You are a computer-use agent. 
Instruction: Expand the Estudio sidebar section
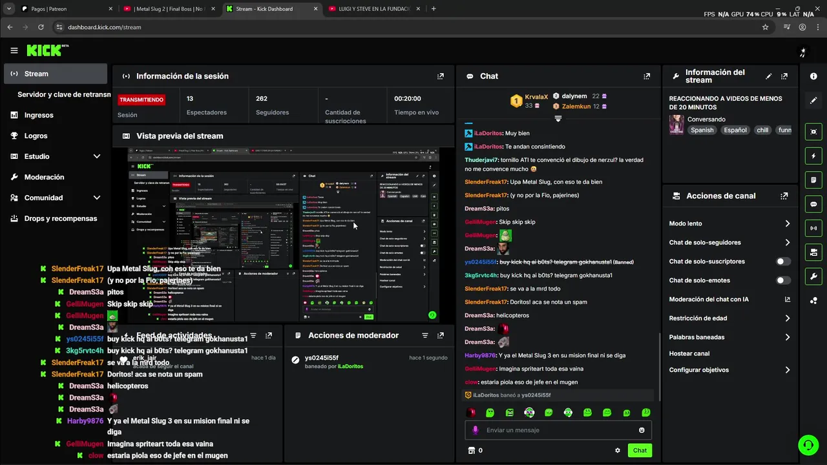97,156
